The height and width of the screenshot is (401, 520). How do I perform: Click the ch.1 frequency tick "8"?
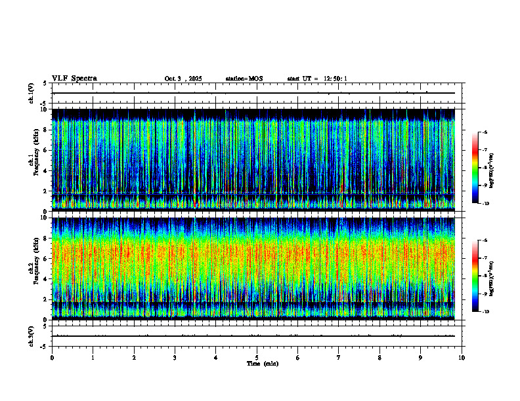[47, 130]
